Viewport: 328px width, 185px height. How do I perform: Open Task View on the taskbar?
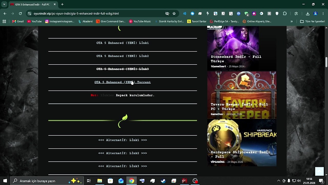tap(89, 181)
